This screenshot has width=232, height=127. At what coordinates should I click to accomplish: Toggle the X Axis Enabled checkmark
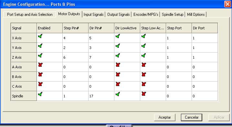coord(40,36)
